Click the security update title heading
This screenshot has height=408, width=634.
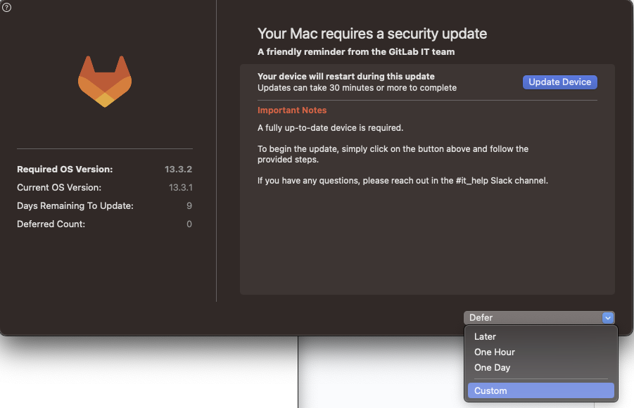point(372,33)
